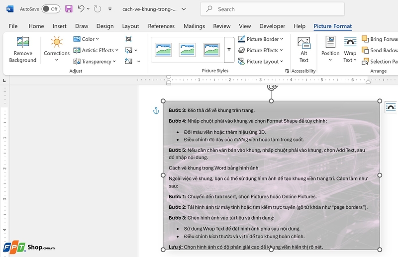Image resolution: width=398 pixels, height=257 pixels.
Task: Open the Layout ribbon tab
Action: click(x=130, y=26)
